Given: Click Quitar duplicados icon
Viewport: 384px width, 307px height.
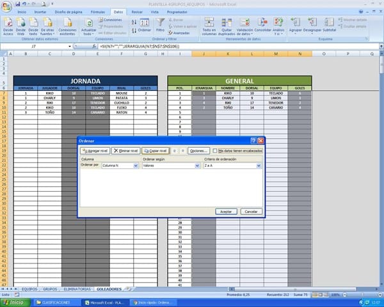Looking at the screenshot, I should 227,24.
